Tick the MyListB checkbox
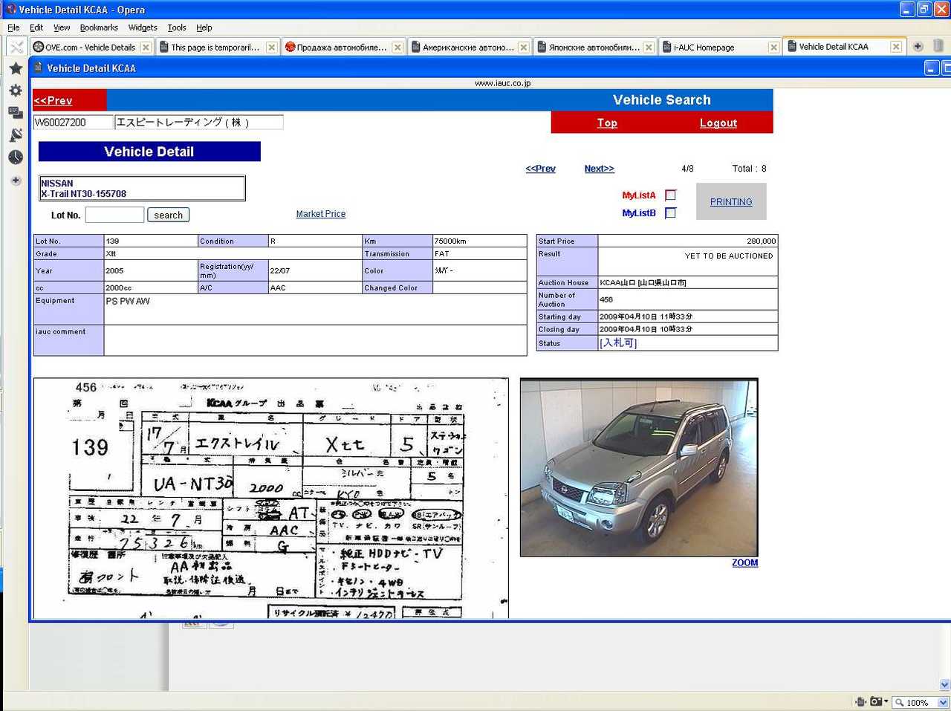 click(671, 212)
